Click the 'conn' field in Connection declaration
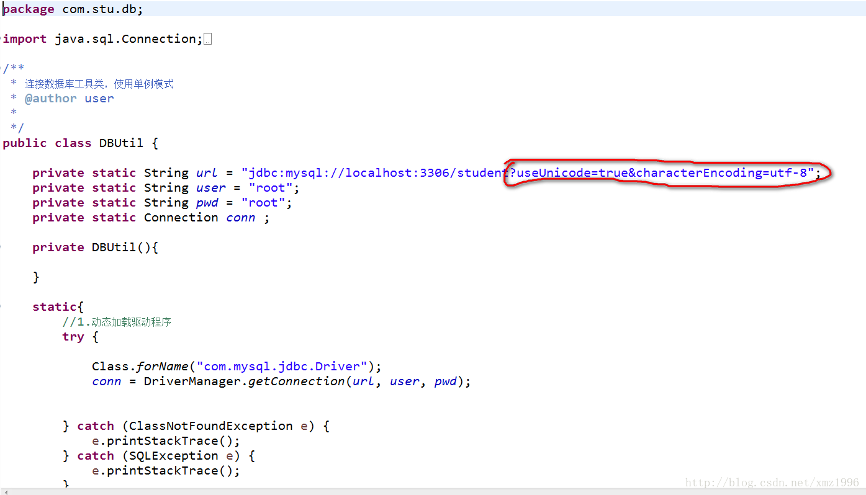 click(x=241, y=218)
